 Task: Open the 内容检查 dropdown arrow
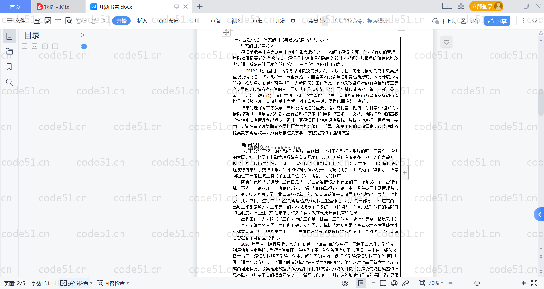tap(128, 283)
